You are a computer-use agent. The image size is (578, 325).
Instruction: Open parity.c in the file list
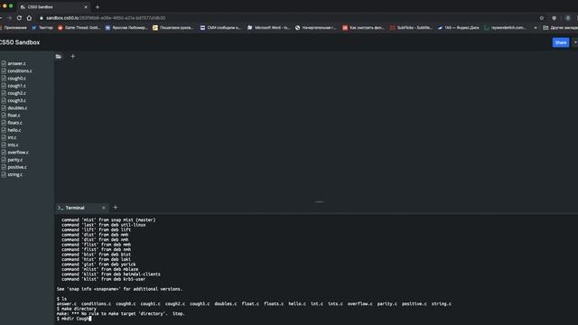(15, 160)
